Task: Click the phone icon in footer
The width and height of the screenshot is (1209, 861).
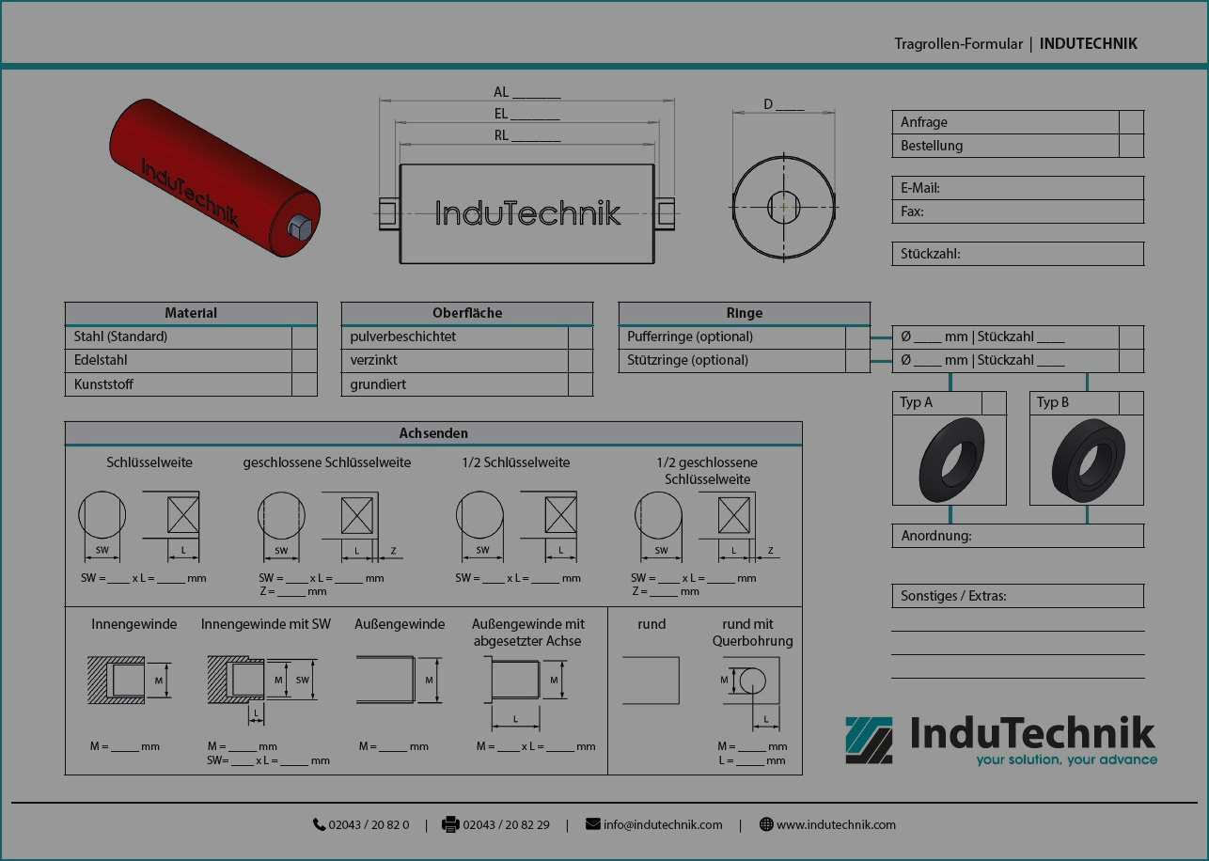Action: pyautogui.click(x=320, y=824)
